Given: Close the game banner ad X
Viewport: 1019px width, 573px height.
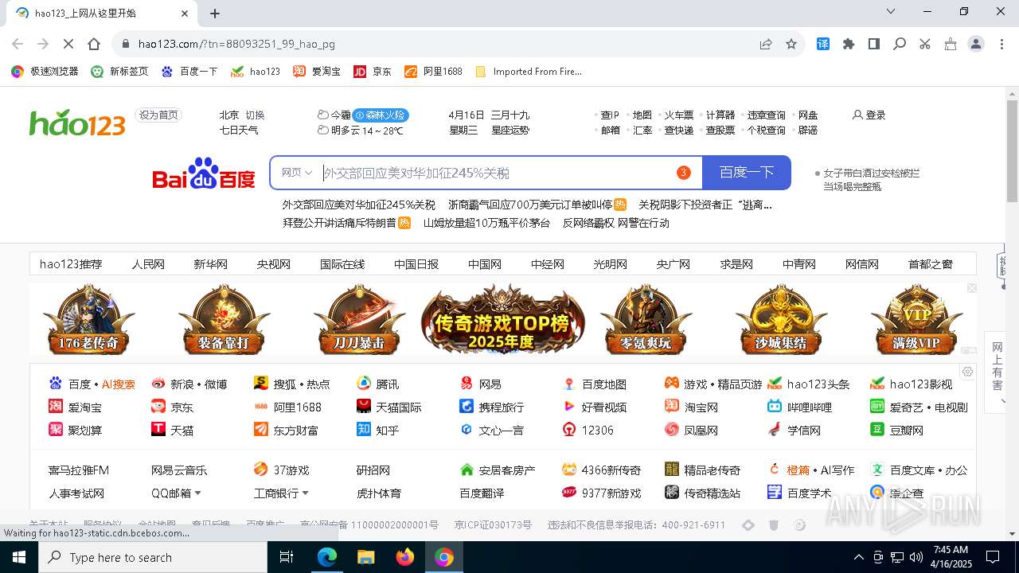Looking at the screenshot, I should click(x=972, y=288).
